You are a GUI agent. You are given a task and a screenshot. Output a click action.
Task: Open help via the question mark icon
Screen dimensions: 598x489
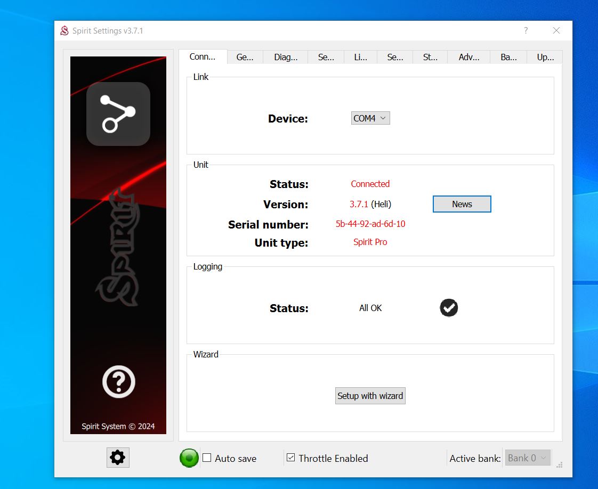coord(118,381)
